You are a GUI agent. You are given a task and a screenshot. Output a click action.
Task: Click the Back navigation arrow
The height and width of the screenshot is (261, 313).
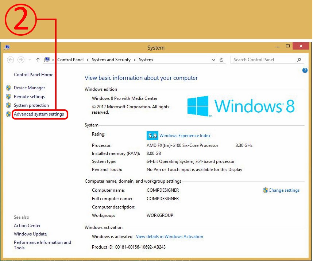10,60
